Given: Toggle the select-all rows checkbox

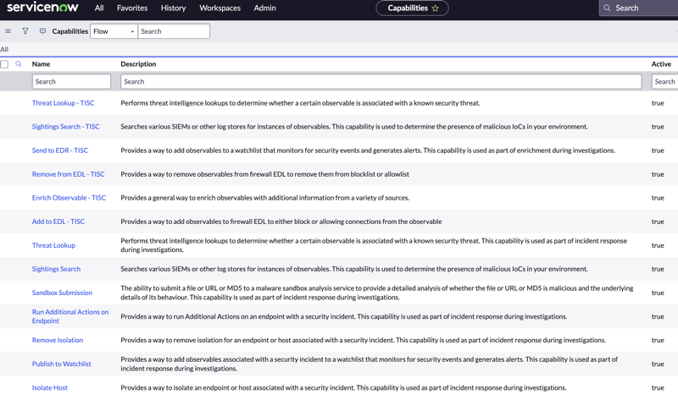Looking at the screenshot, I should tap(4, 64).
